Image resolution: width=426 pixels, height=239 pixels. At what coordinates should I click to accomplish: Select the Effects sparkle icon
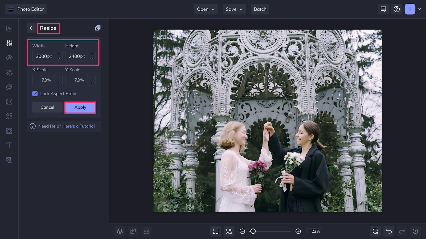pyautogui.click(x=9, y=72)
